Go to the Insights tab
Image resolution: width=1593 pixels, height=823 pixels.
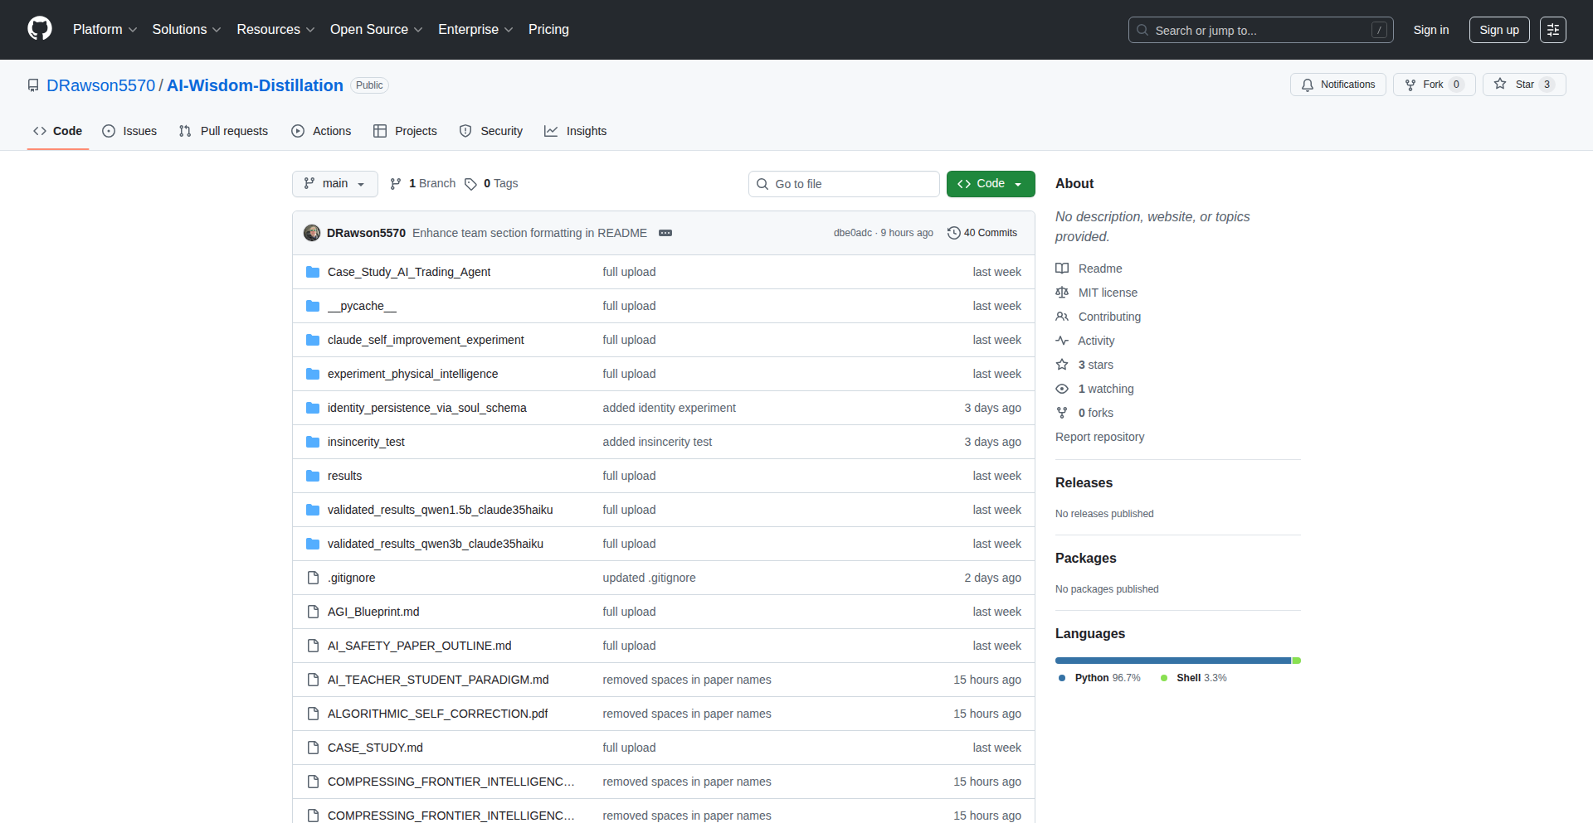[x=576, y=131]
